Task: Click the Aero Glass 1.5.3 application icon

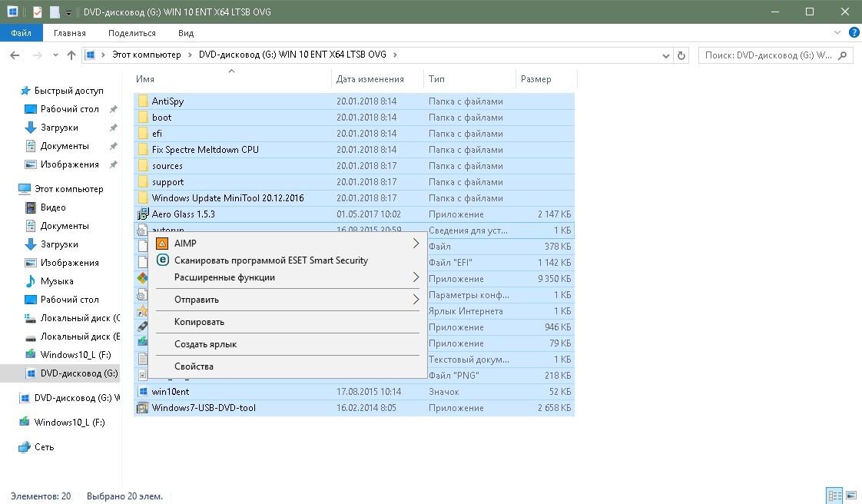Action: tap(143, 214)
